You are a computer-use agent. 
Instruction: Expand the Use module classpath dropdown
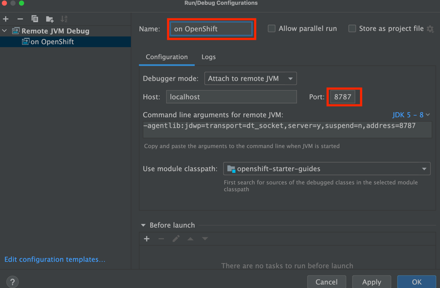click(327, 169)
